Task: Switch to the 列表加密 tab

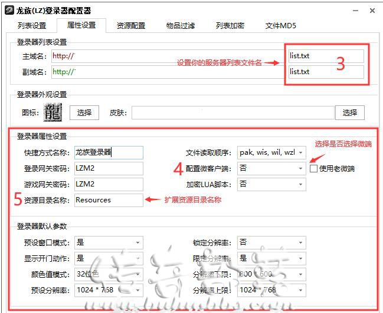Action: pos(230,25)
